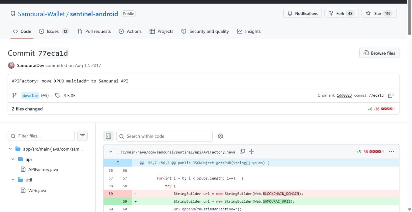Image resolution: width=412 pixels, height=212 pixels.
Task: Select Web.java in the file tree
Action: [x=37, y=191]
